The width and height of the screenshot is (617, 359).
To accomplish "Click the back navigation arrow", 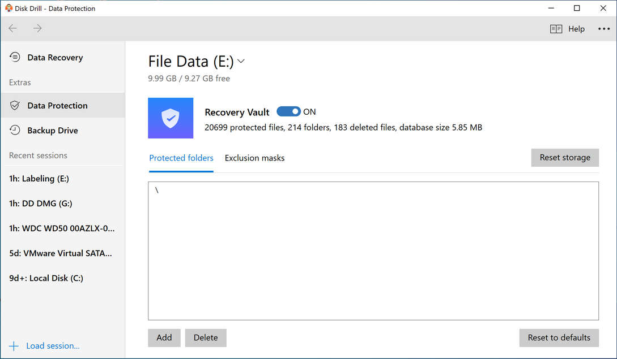I will pyautogui.click(x=13, y=28).
